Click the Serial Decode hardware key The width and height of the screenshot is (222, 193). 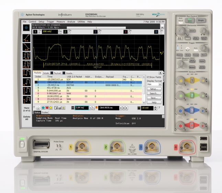pos(202,67)
